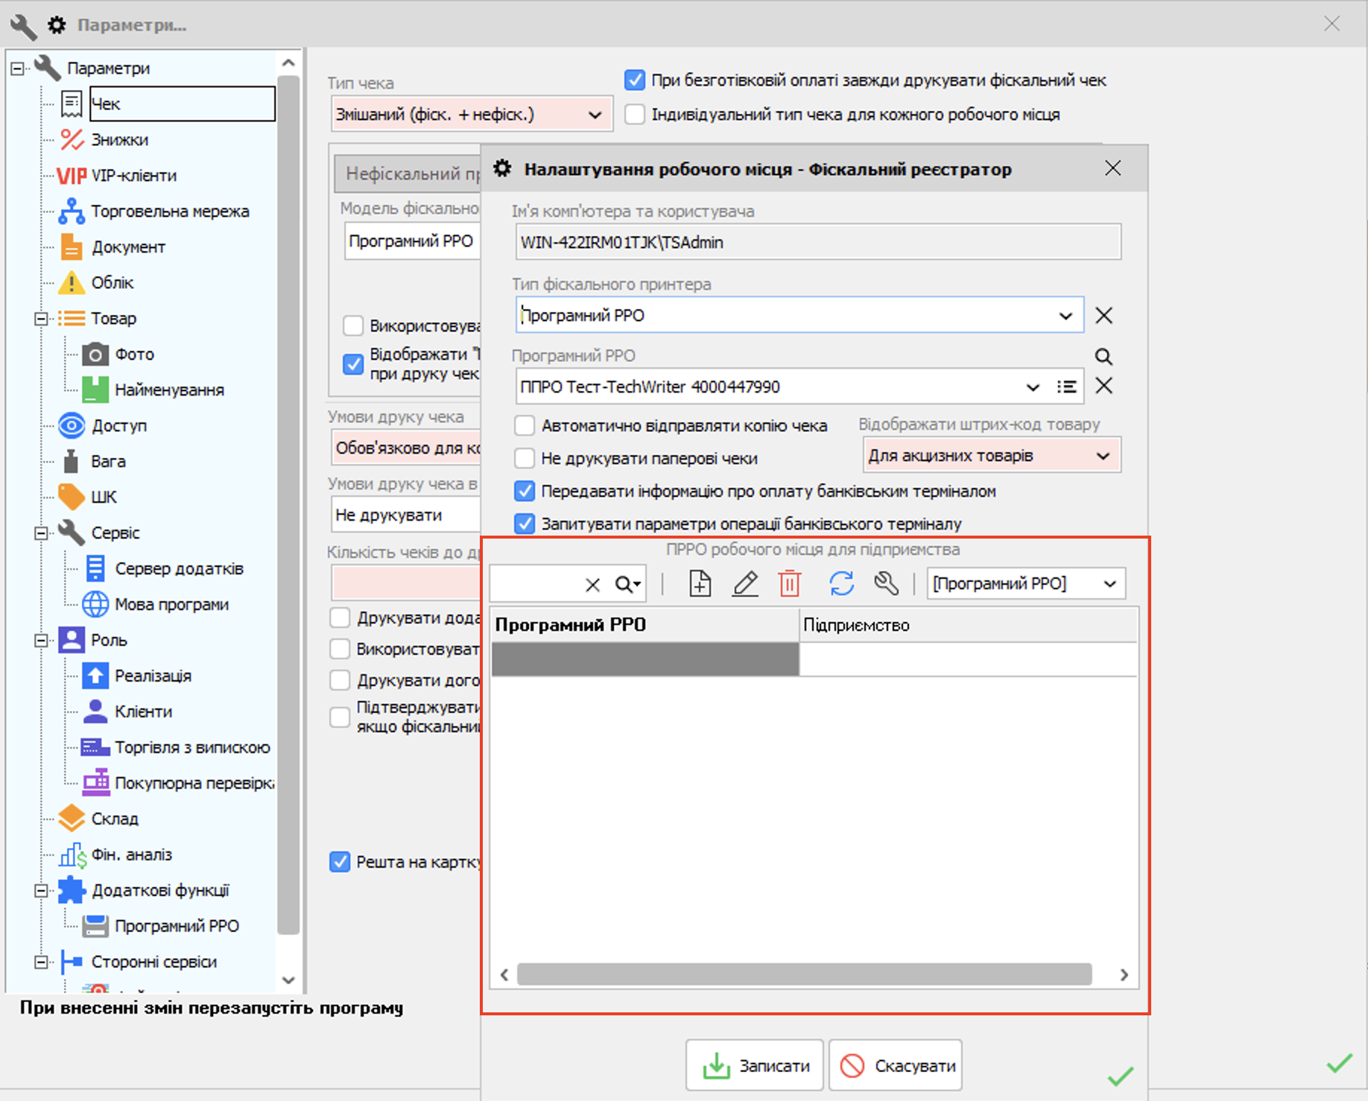Enable 'Не друкувати паперові чеки' checkbox
Viewport: 1368px width, 1101px height.
(x=525, y=458)
